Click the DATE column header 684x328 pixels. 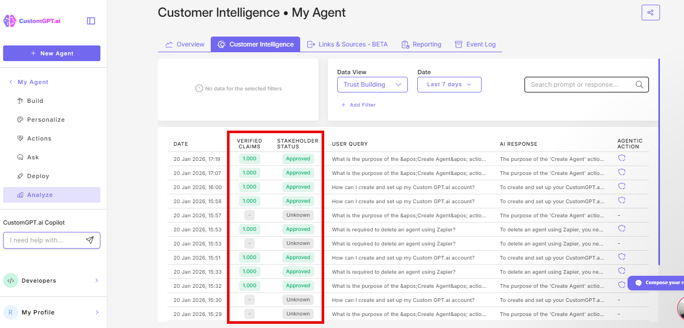(181, 144)
